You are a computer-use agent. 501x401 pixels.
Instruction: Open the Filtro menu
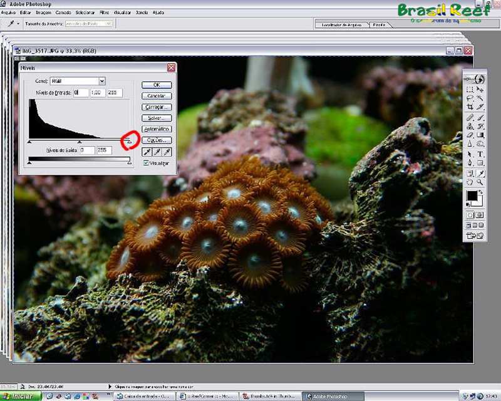(104, 12)
